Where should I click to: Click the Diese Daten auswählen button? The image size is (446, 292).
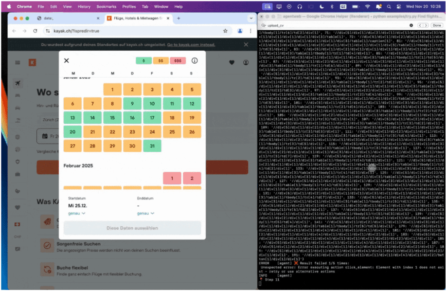pos(132,228)
